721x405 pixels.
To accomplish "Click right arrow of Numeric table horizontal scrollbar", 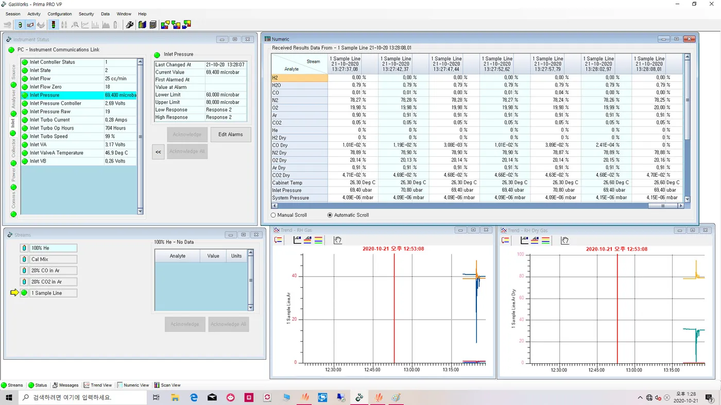I will [x=681, y=205].
